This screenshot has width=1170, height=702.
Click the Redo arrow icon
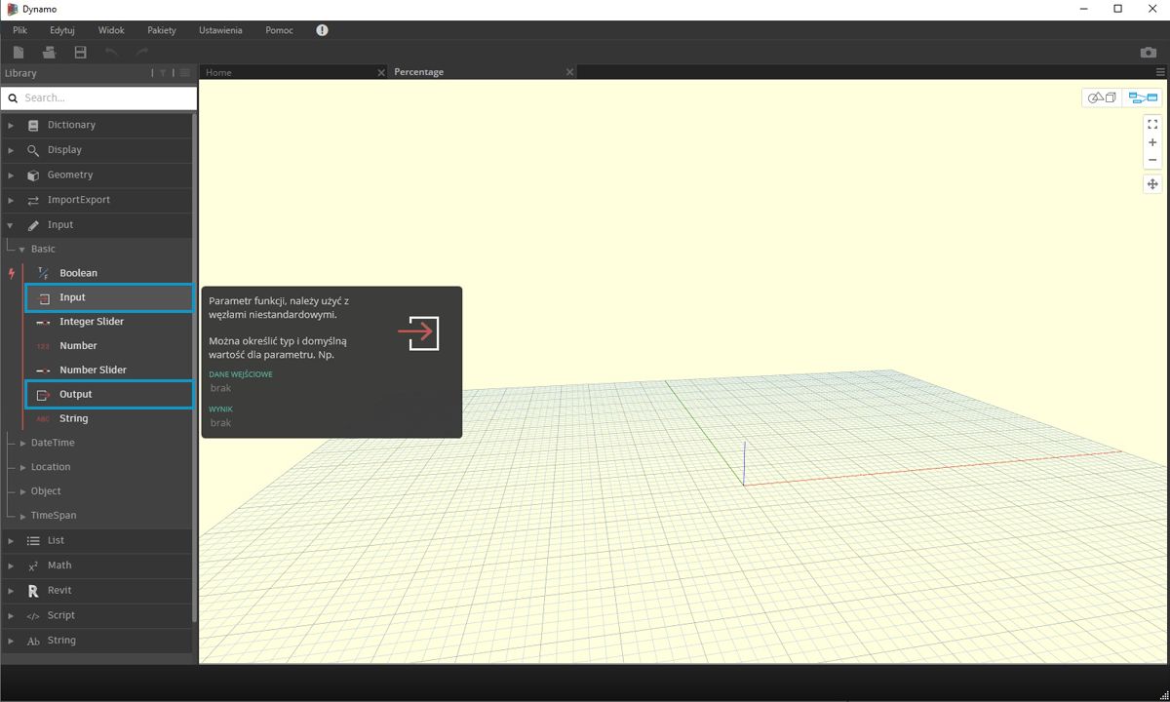(x=142, y=52)
